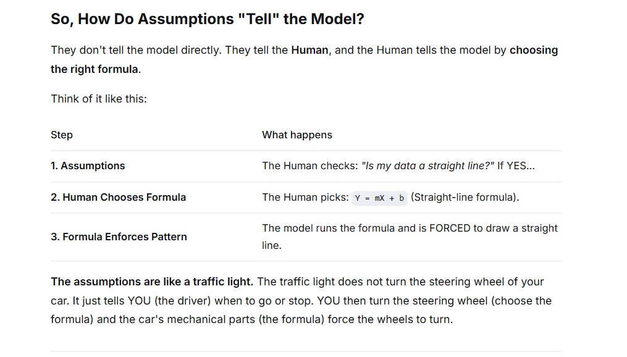
Task: Click the words If YES... in the first row
Action: point(516,166)
